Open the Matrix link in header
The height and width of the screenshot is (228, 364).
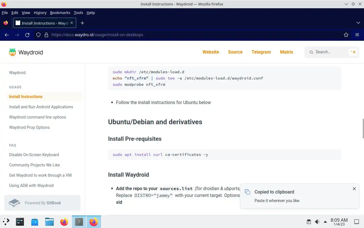[x=286, y=52]
